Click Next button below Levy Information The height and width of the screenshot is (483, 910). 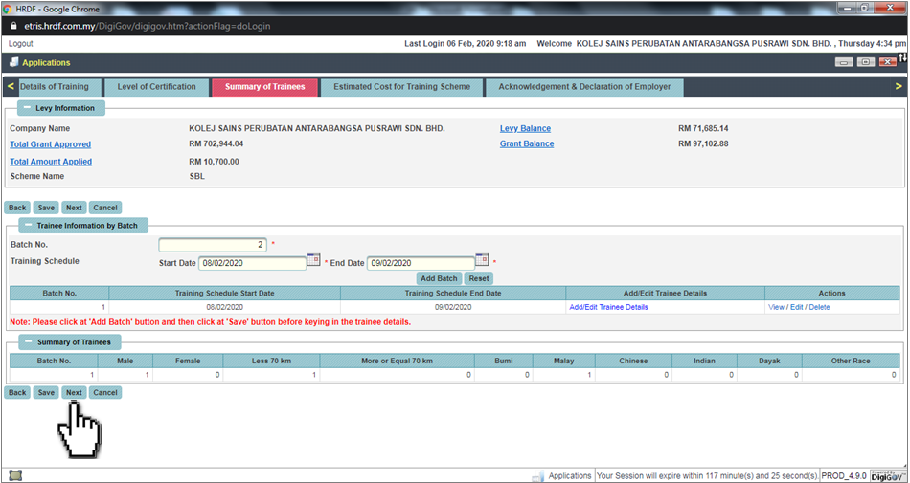pos(74,208)
